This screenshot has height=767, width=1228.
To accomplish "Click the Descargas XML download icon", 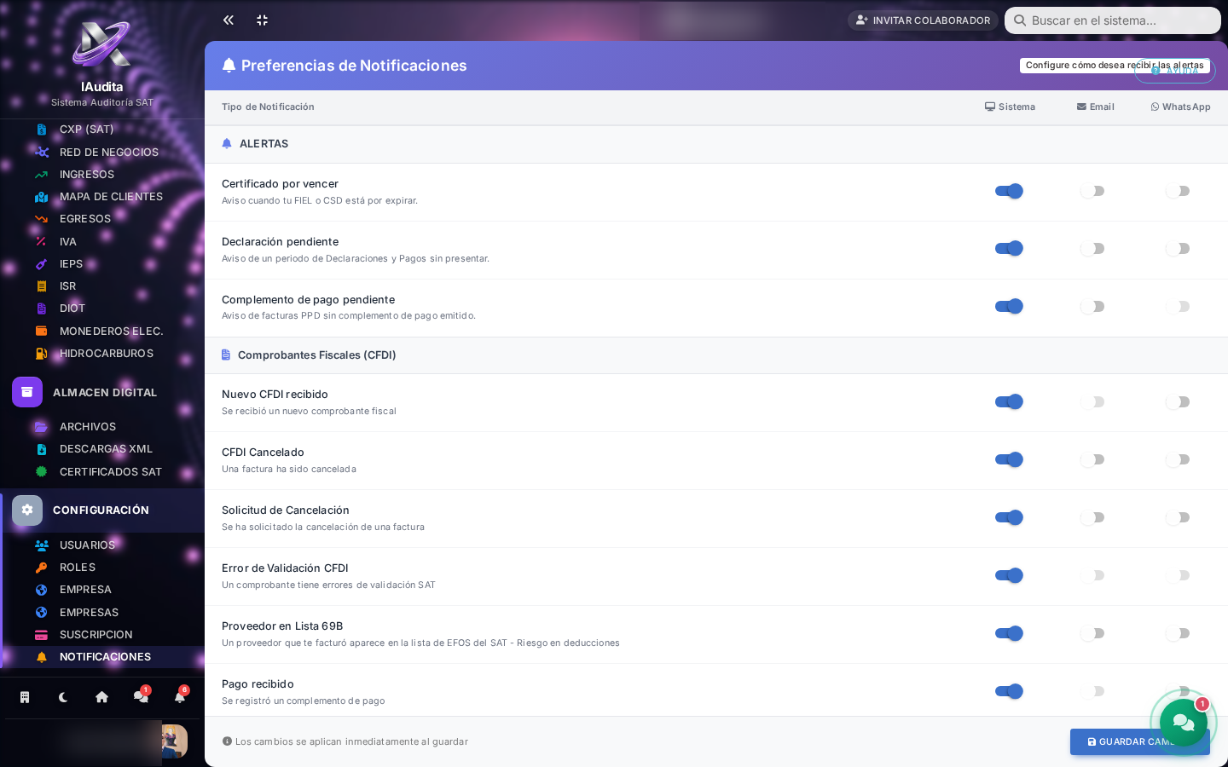I will 41,449.
